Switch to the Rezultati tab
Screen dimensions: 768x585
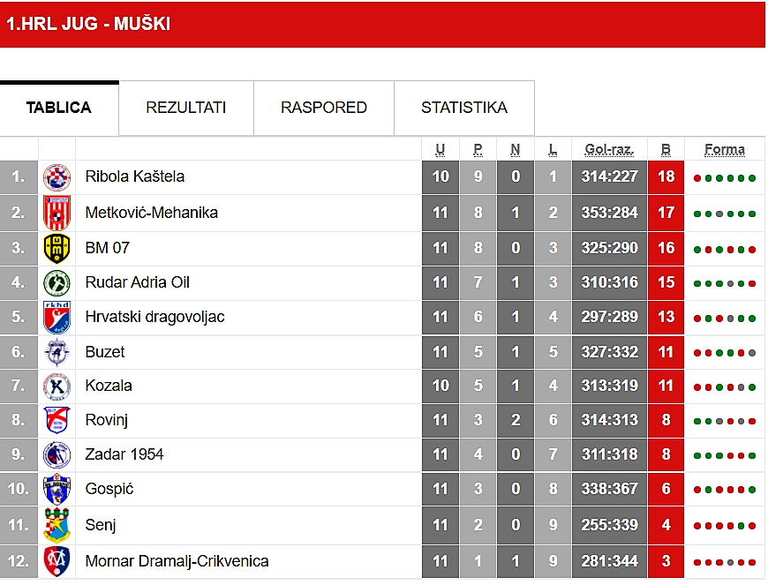pyautogui.click(x=186, y=108)
